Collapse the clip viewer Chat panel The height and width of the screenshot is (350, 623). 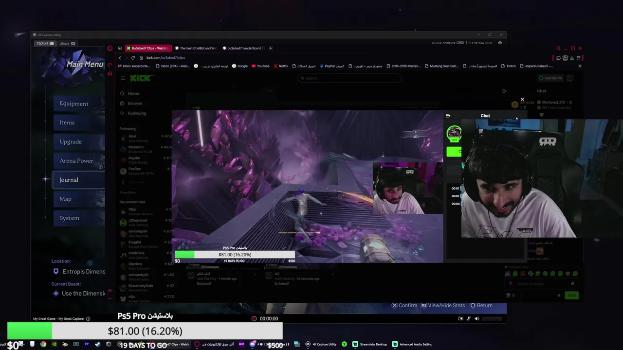pyautogui.click(x=448, y=116)
